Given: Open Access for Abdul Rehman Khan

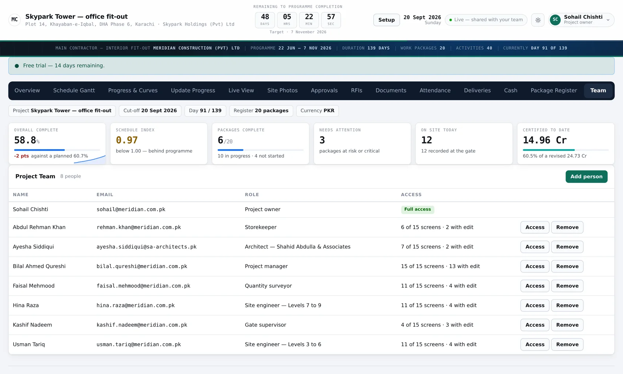Looking at the screenshot, I should pyautogui.click(x=535, y=227).
